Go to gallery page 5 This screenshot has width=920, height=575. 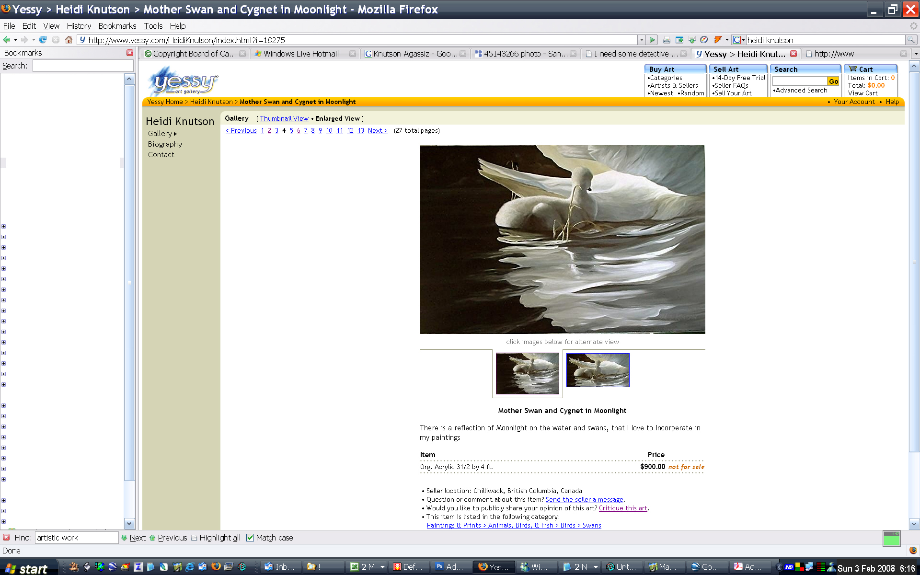[x=291, y=130]
